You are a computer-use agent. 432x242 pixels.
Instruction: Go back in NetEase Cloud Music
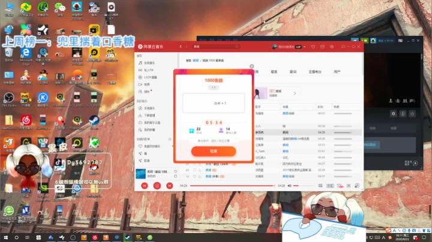tap(181, 47)
